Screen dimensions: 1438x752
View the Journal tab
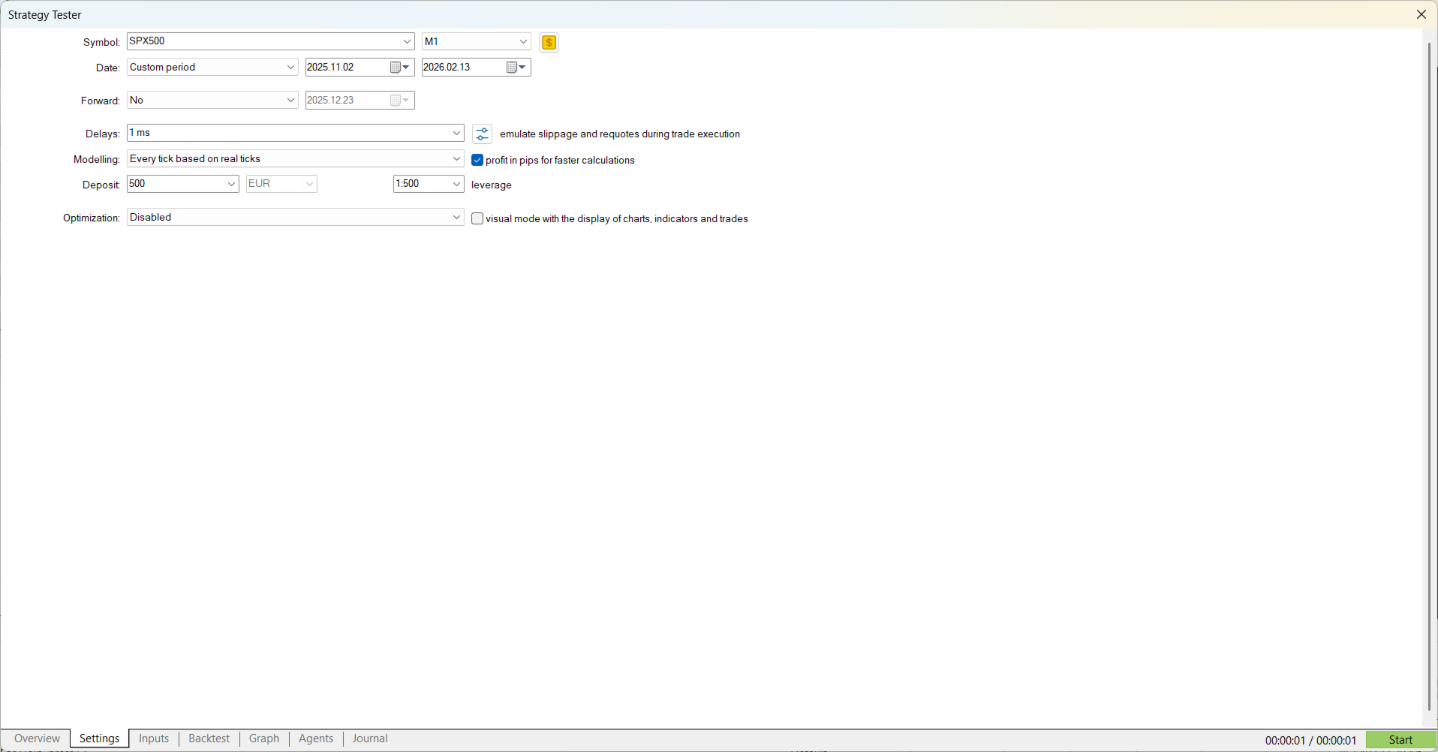(x=370, y=738)
